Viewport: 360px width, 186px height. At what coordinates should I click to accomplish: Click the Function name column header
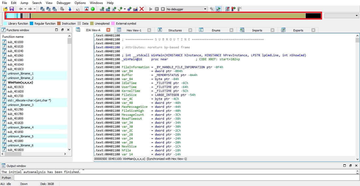[x=13, y=36]
